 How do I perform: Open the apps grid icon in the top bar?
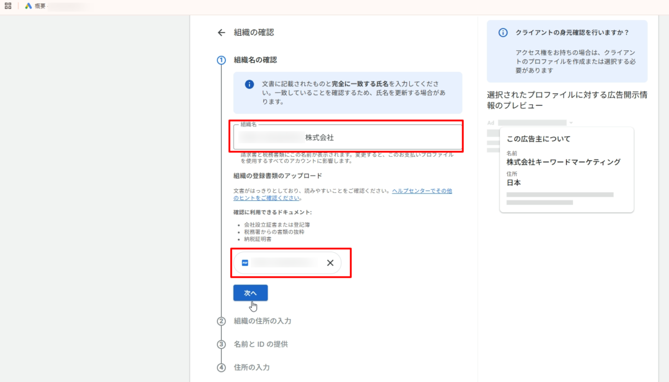[8, 6]
